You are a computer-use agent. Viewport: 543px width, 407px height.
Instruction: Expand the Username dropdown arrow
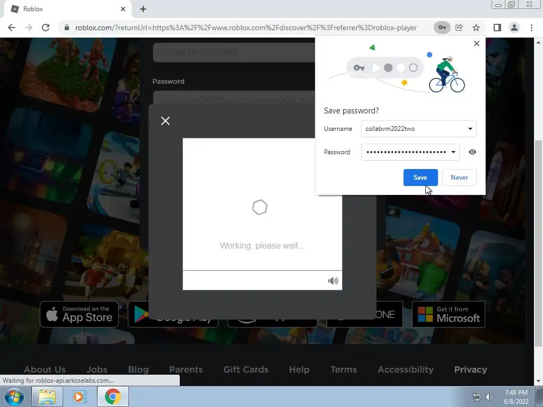pos(470,129)
